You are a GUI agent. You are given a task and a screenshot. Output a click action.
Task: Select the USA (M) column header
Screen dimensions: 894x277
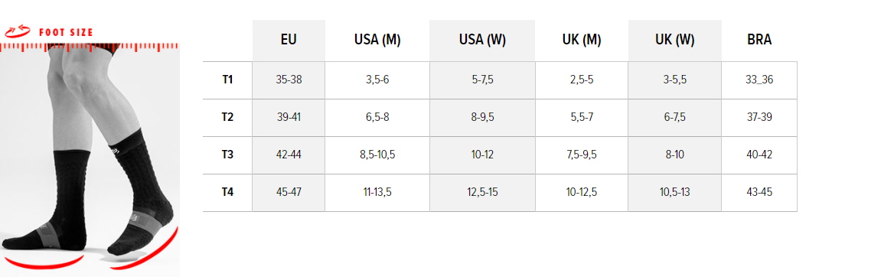click(377, 41)
